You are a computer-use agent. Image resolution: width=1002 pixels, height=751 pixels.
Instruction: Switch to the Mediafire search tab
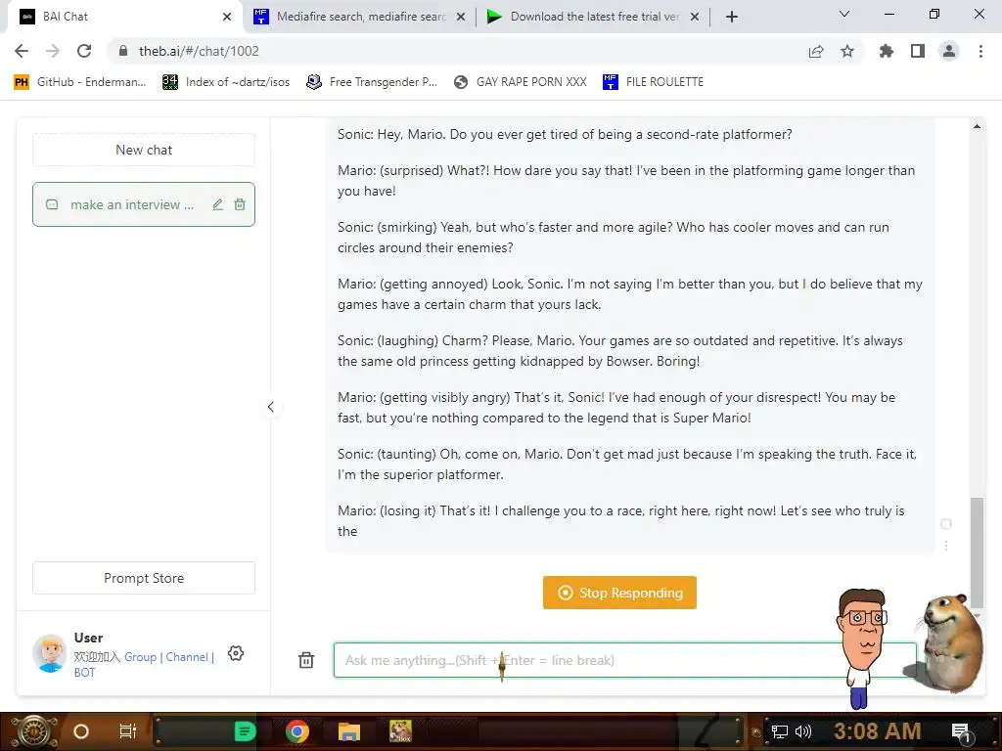(x=361, y=17)
